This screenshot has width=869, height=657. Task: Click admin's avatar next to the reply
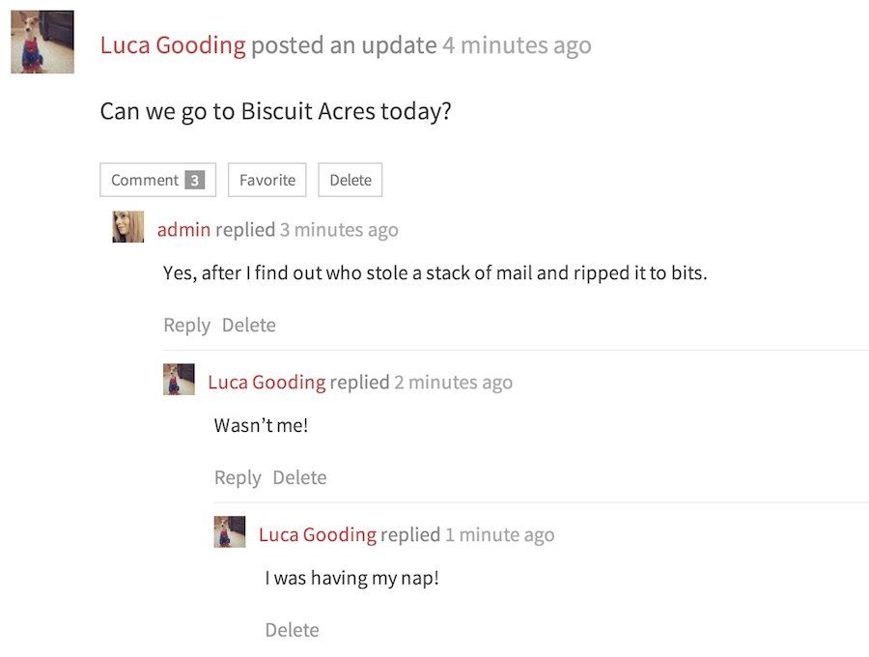coord(128,227)
